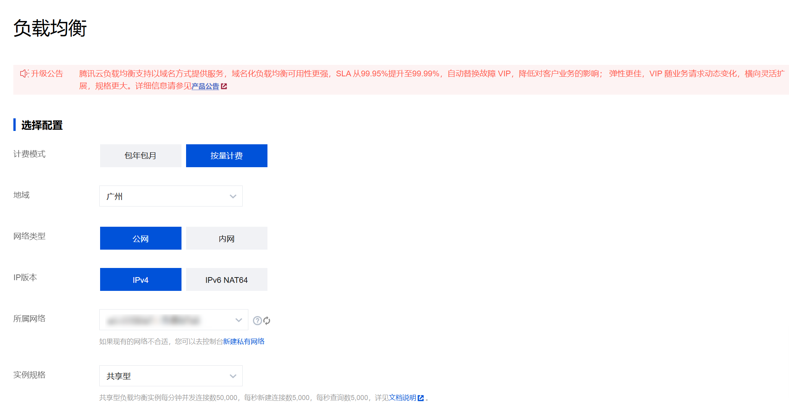Click the IP版本 field label
Screen dimensions: 789x405
tap(25, 278)
